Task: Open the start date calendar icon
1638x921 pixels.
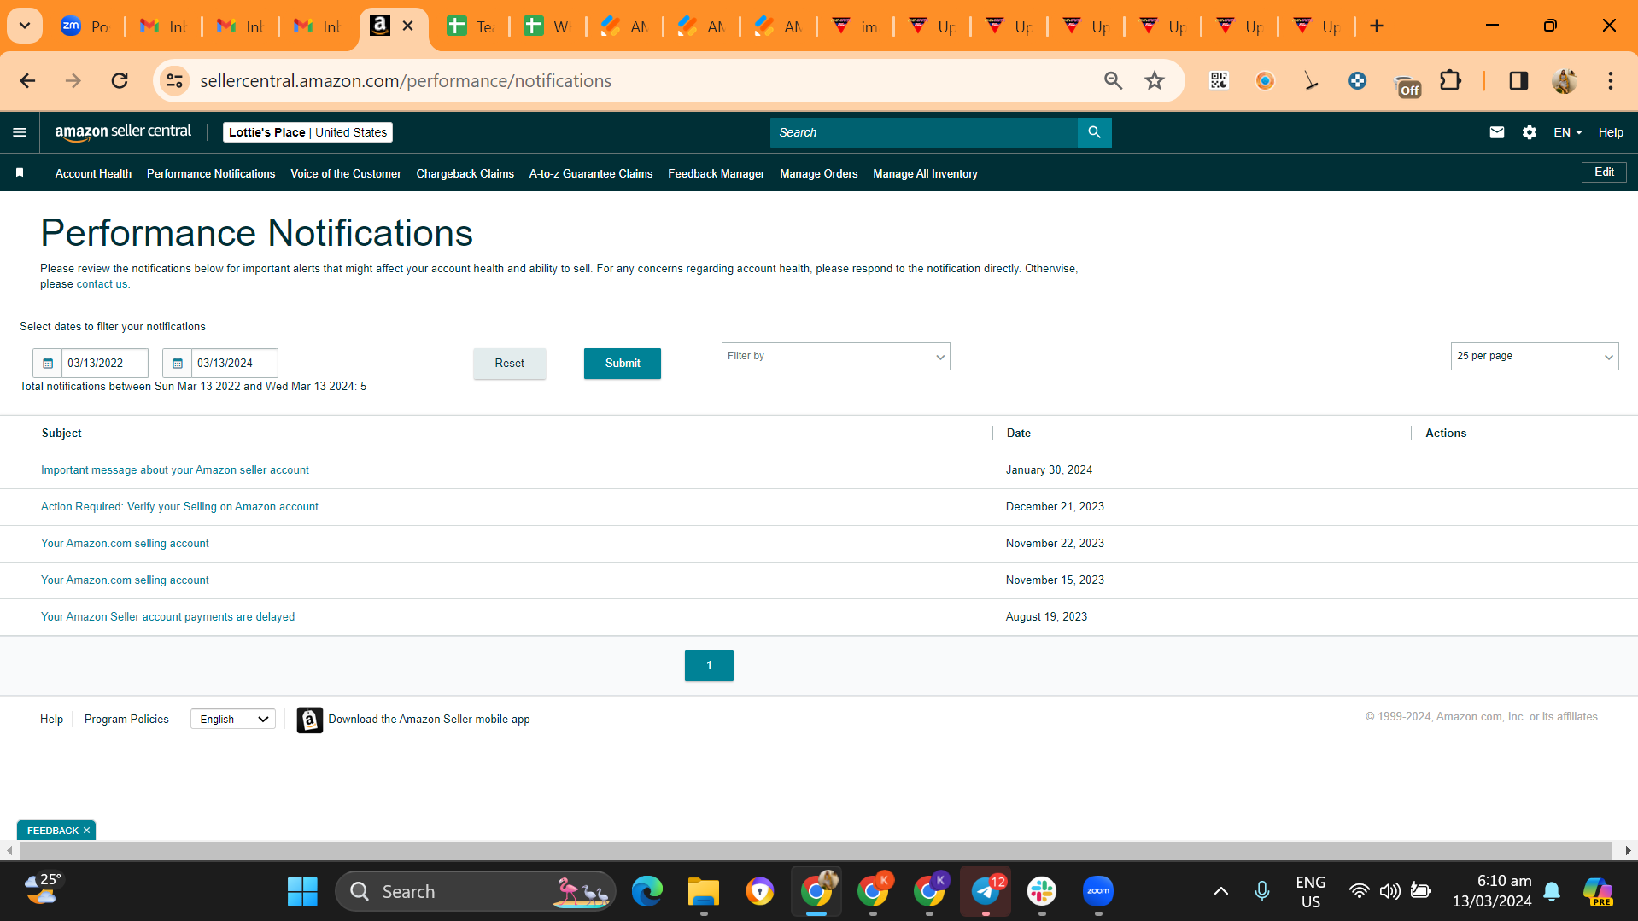Action: [x=48, y=364]
